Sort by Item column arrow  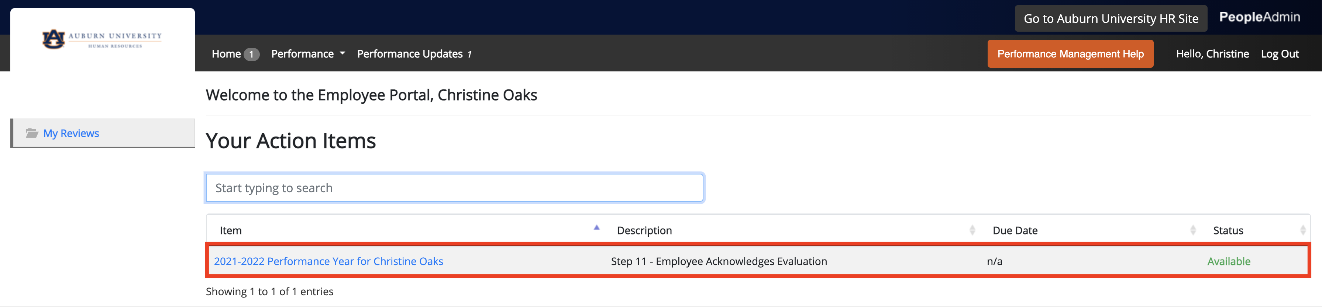coord(596,228)
